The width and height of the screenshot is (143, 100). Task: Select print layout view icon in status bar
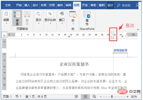point(85,97)
